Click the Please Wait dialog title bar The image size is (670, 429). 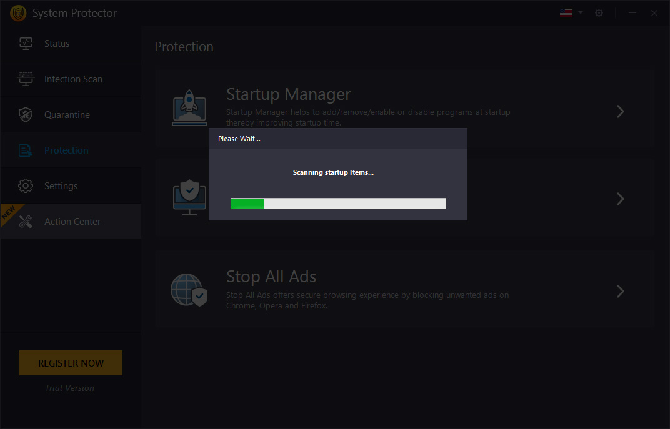[337, 139]
